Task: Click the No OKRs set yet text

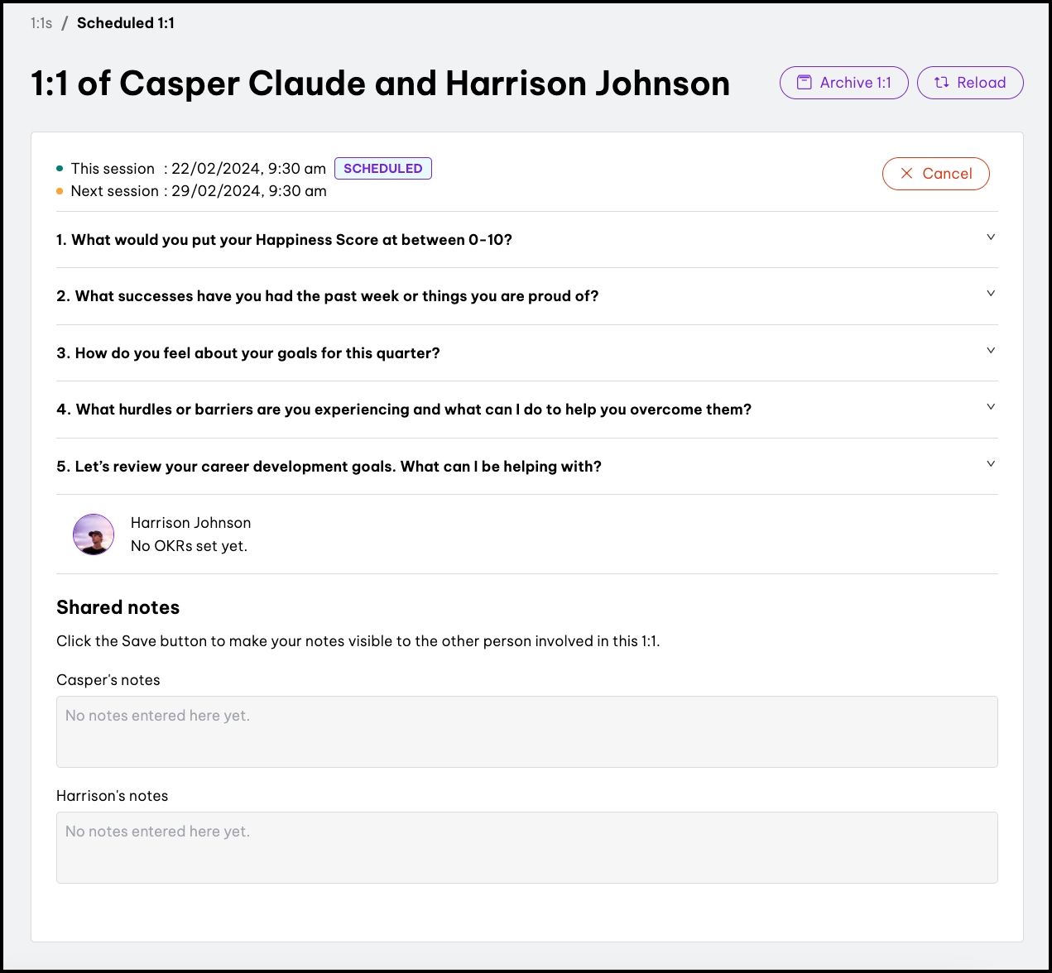Action: (189, 546)
